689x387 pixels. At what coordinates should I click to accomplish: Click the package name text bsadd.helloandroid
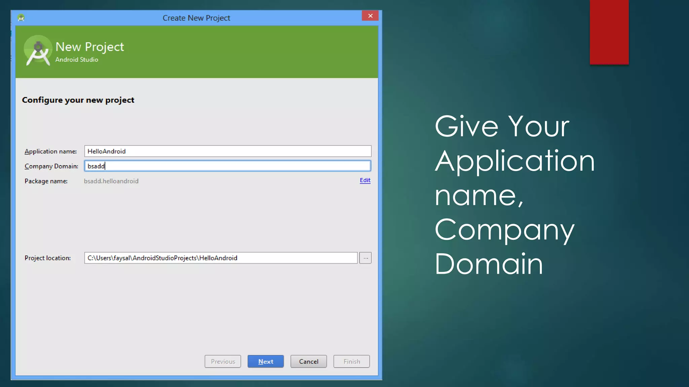111,181
